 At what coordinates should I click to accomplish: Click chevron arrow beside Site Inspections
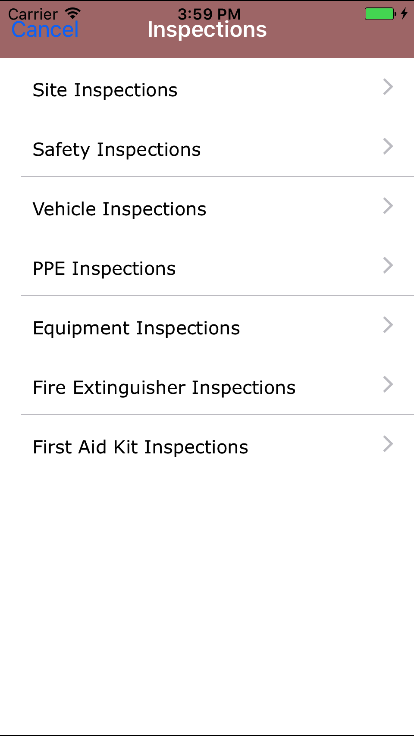tap(388, 87)
